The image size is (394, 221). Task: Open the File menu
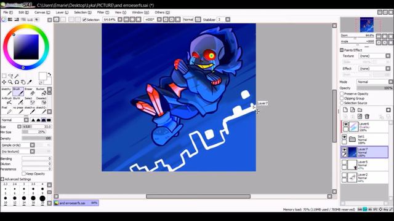coord(8,12)
